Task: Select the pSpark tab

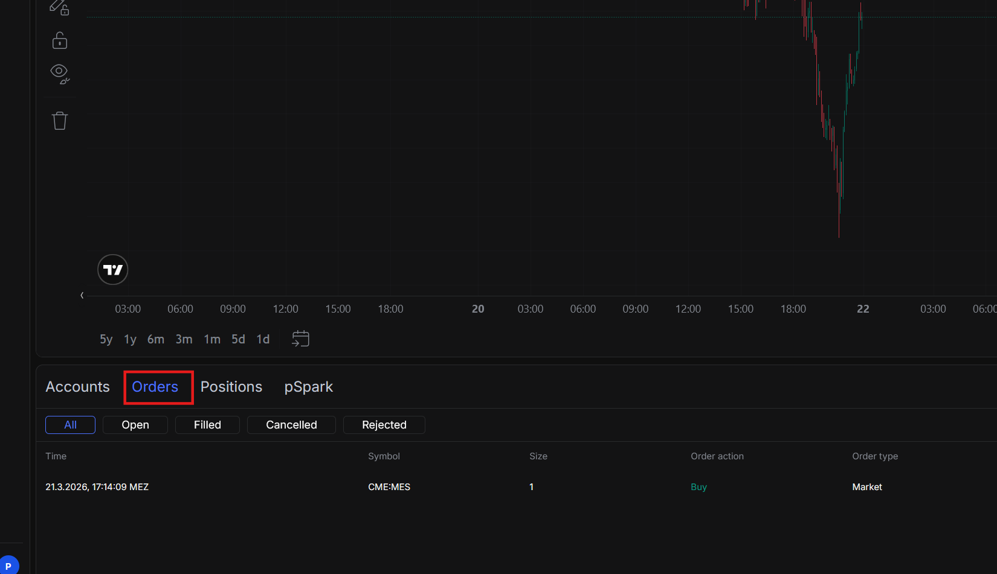Action: pyautogui.click(x=308, y=387)
